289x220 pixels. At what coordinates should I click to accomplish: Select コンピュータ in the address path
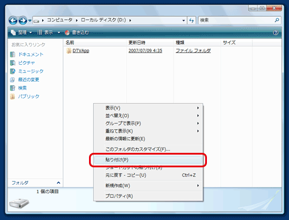60,20
